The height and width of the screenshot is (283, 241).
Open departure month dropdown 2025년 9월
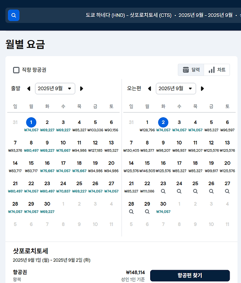[x=55, y=88]
